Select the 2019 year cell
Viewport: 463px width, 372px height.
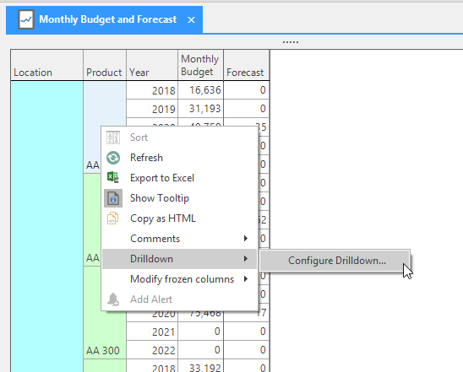[x=152, y=109]
